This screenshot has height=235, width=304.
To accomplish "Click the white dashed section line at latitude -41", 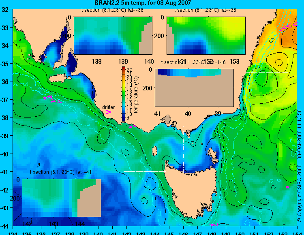I will pos(145,171).
